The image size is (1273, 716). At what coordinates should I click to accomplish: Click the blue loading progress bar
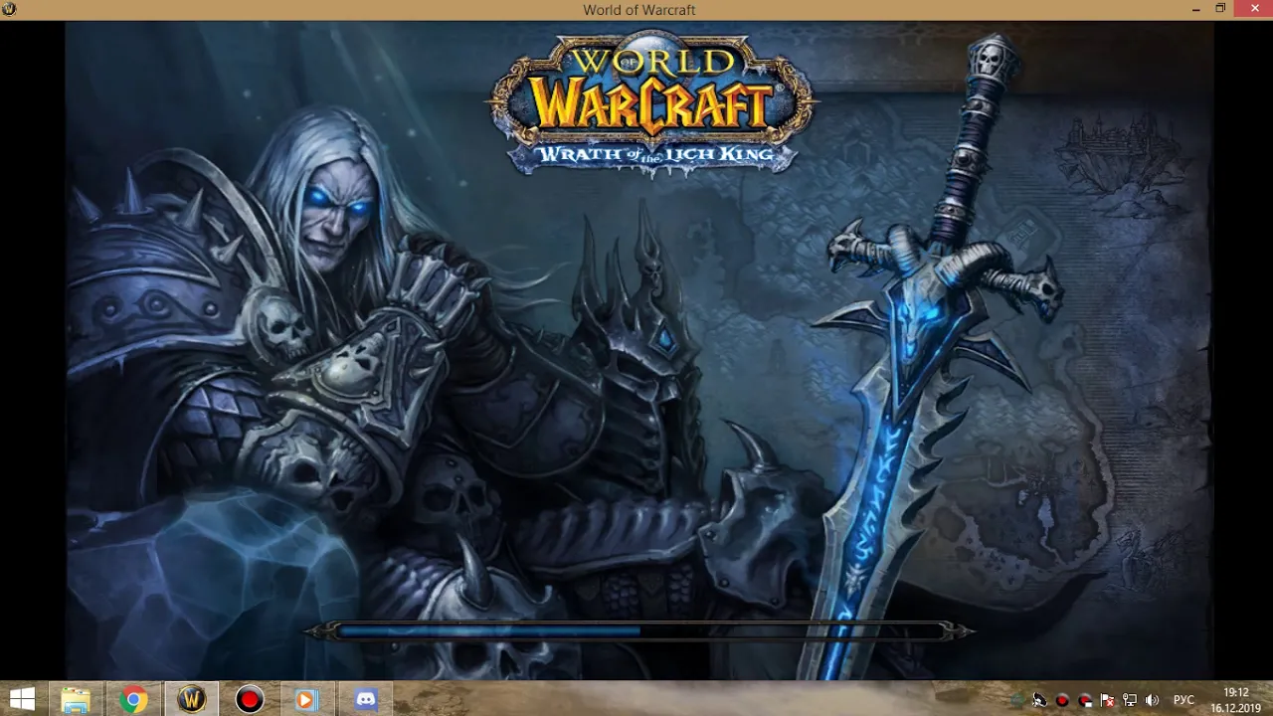tap(639, 630)
